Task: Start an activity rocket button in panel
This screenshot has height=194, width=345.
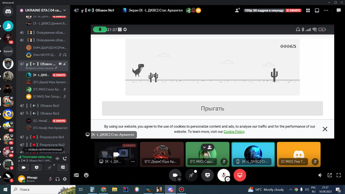Action: coord(50,168)
